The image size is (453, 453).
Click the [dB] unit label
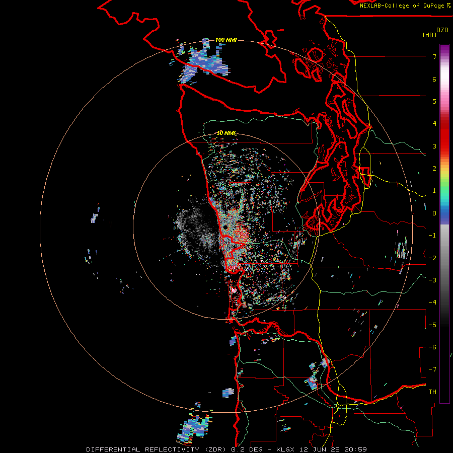(x=429, y=35)
